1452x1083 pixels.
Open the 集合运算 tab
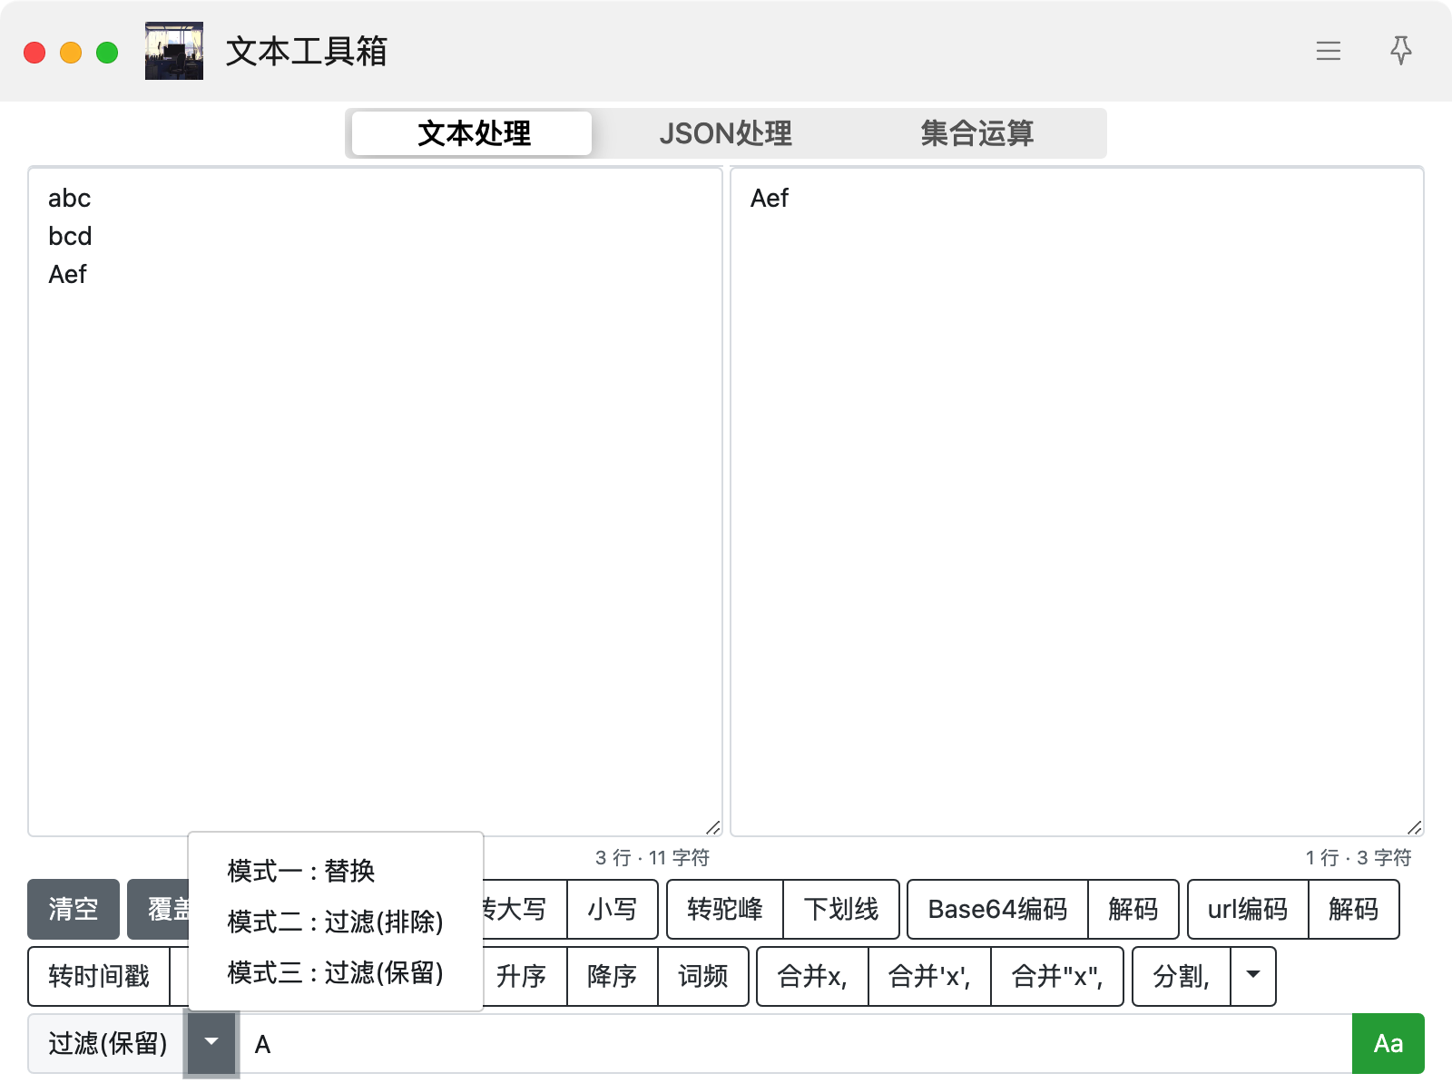(x=976, y=133)
